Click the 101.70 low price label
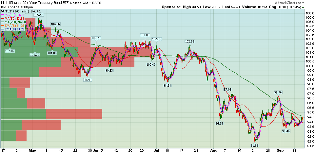Image resolution: width=316 pixels, height=152 pixels. [35, 54]
